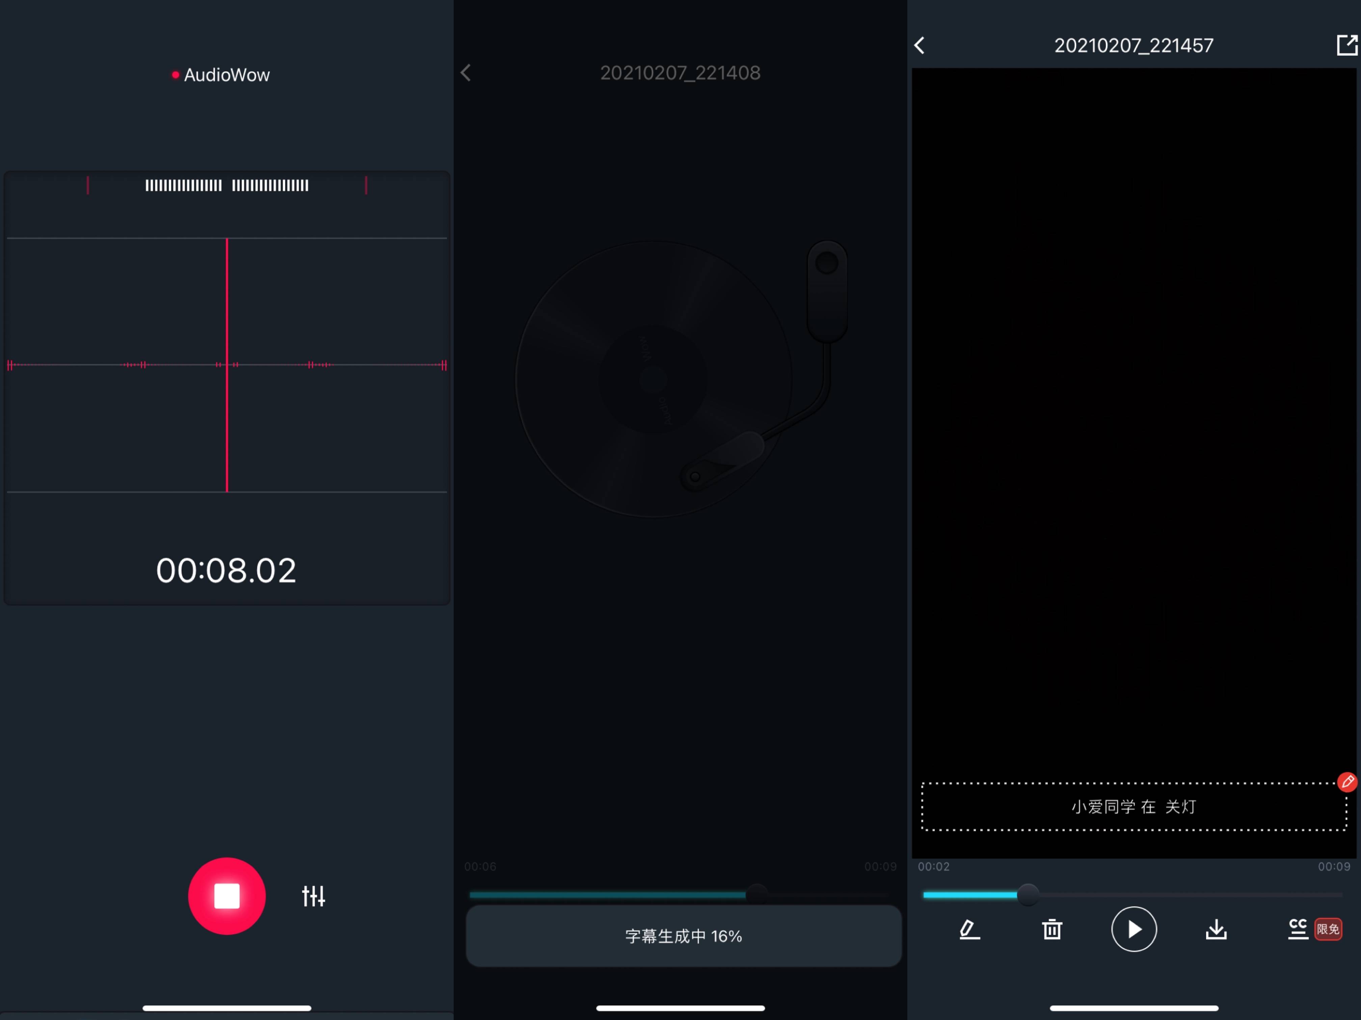
Task: Tap the 字幕生成中 16% status button
Action: tap(683, 936)
